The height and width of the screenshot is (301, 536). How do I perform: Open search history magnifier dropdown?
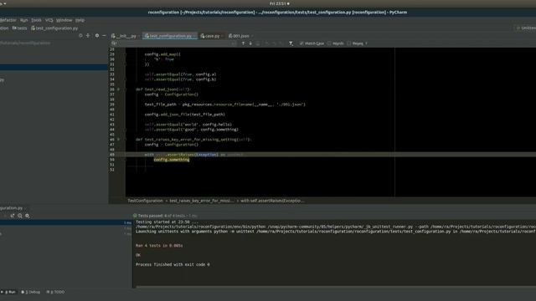coord(114,43)
